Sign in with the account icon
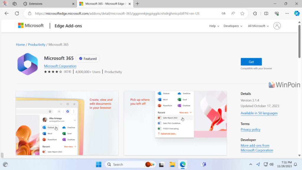 point(277,26)
